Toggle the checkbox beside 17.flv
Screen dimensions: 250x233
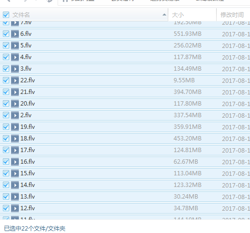tap(6, 150)
